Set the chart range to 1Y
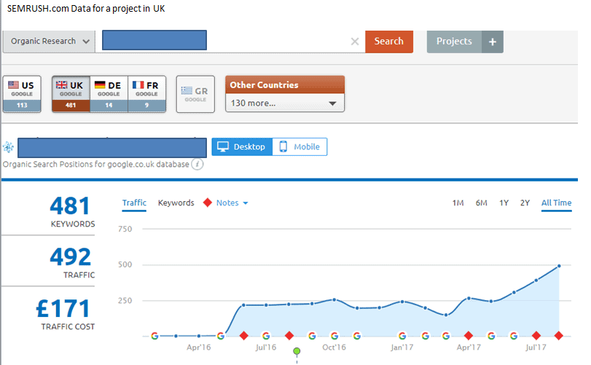Screen dimensions: 591x365 pos(504,203)
